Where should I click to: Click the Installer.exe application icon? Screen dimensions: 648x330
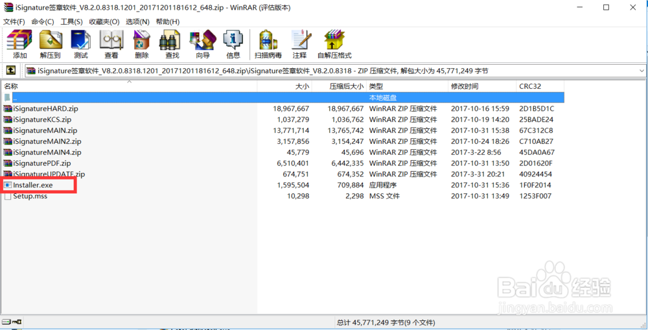[x=7, y=185]
